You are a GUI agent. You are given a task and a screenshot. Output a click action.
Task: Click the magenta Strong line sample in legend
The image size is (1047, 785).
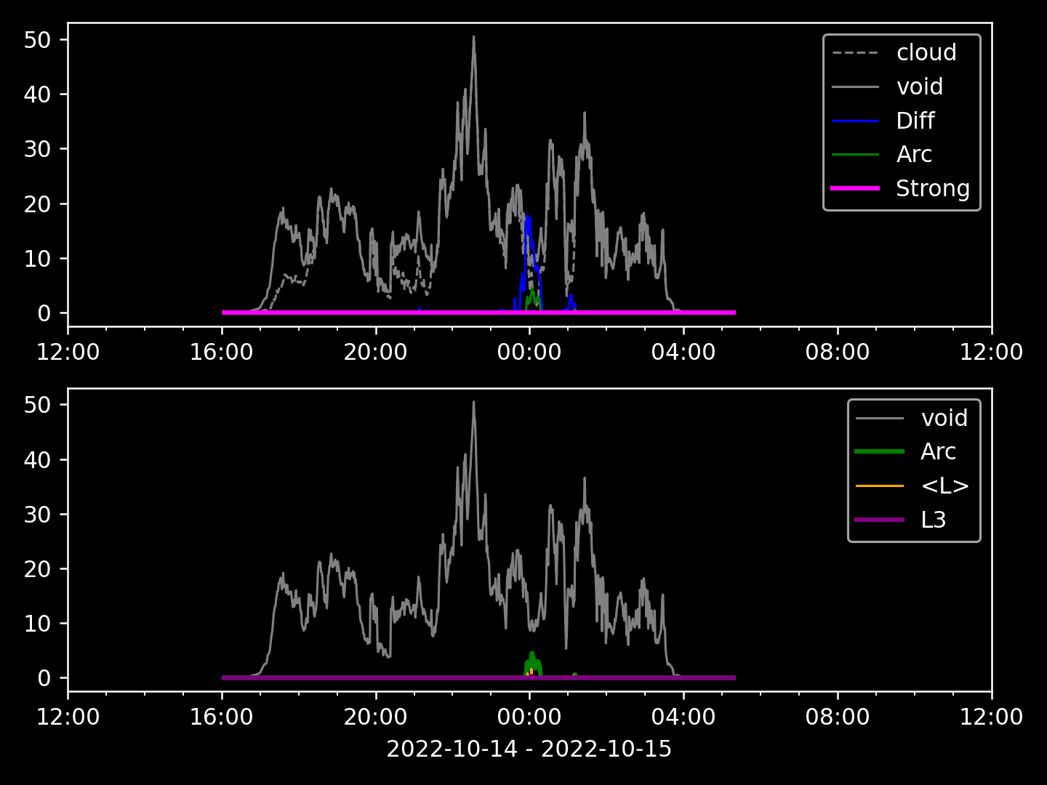[x=855, y=188]
